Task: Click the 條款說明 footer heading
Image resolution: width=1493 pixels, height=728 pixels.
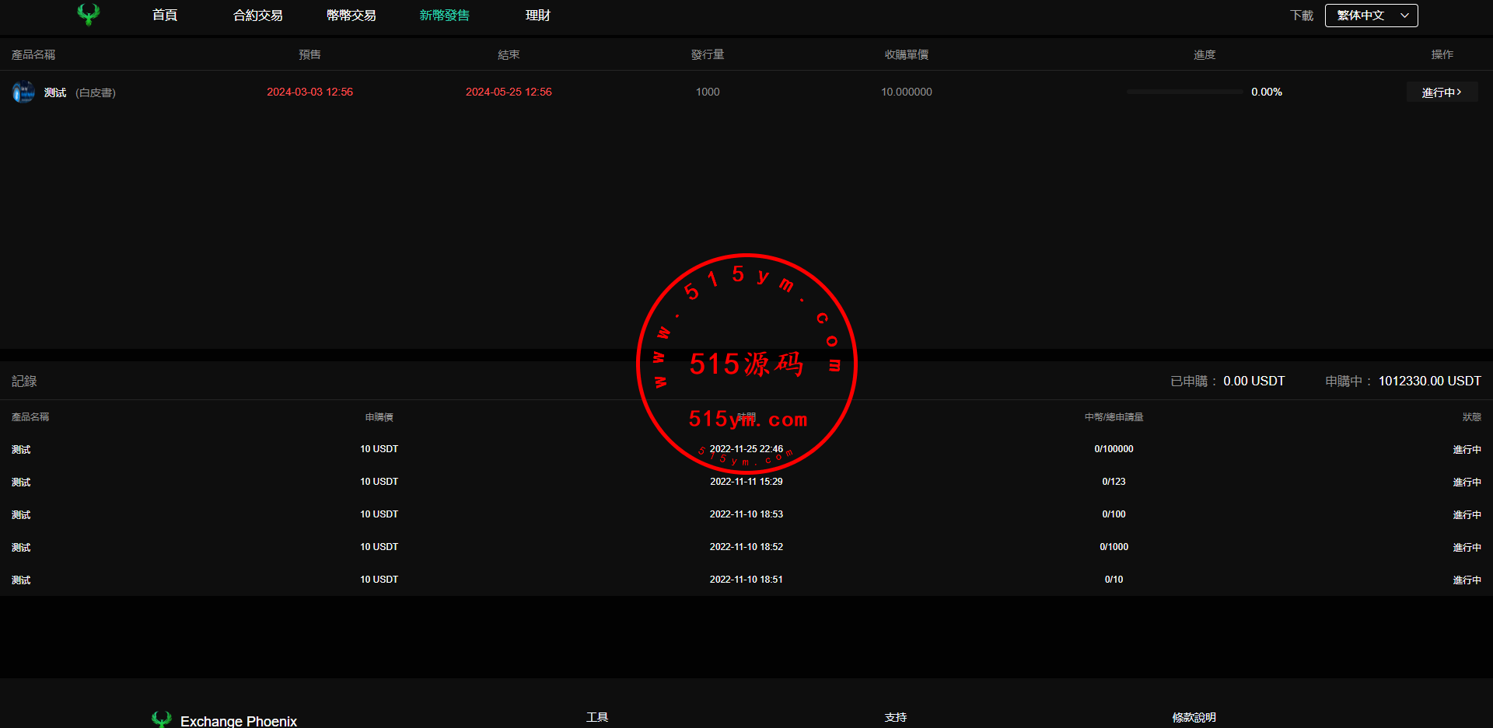Action: pos(1194,717)
